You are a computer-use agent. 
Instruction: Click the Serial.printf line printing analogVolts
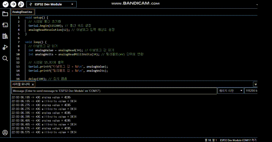coord(68,71)
